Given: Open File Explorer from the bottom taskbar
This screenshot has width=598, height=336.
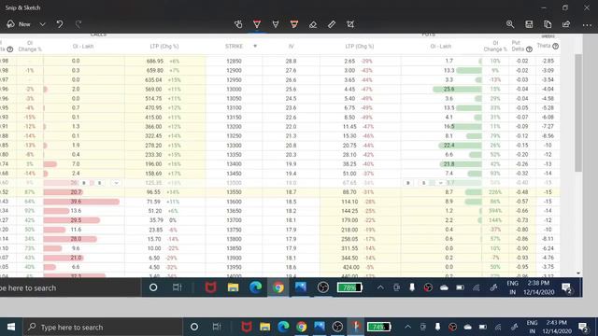Looking at the screenshot, I should [265, 327].
